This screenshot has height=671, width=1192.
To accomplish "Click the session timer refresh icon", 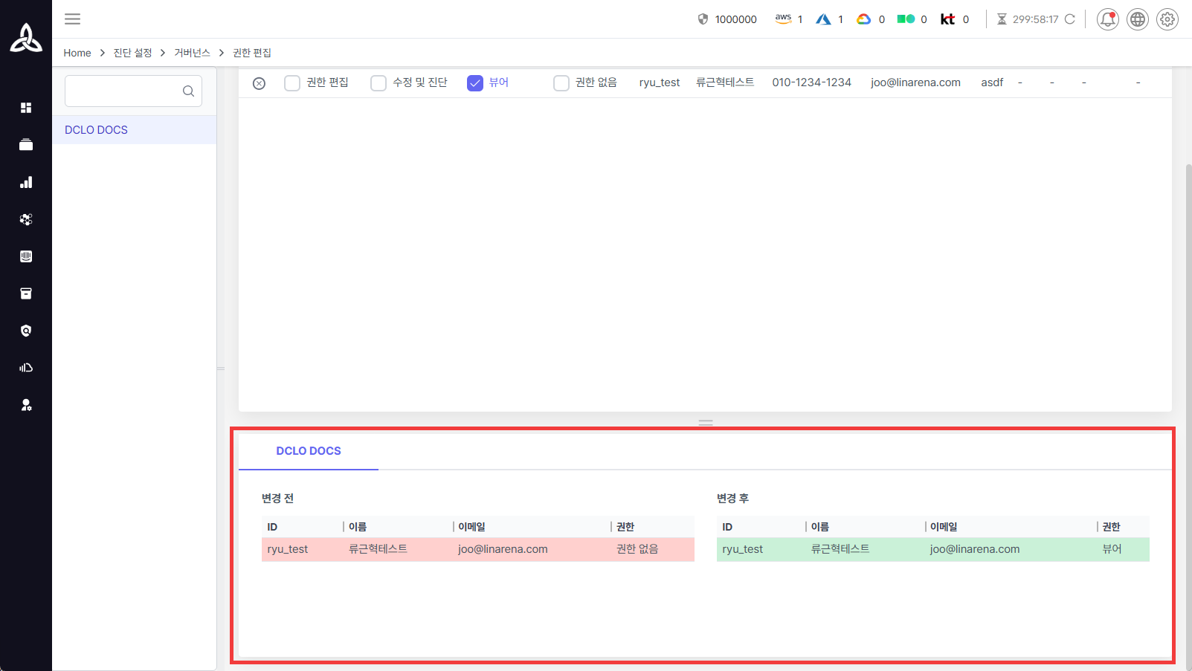I will click(x=1069, y=19).
